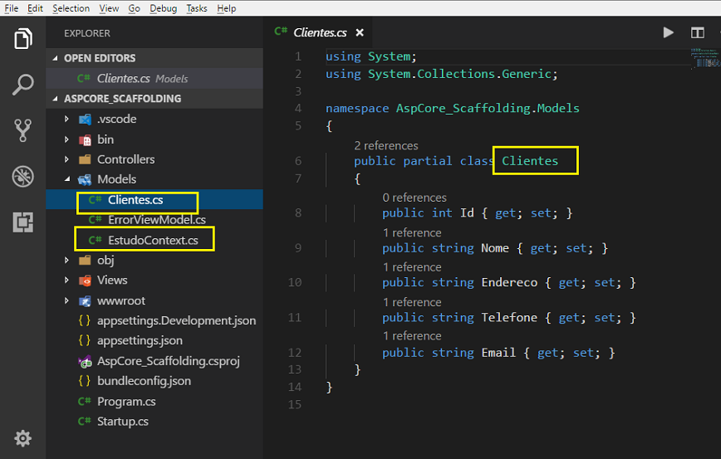Click '1 reference' code lens above Nome
This screenshot has width=721, height=459.
(412, 233)
